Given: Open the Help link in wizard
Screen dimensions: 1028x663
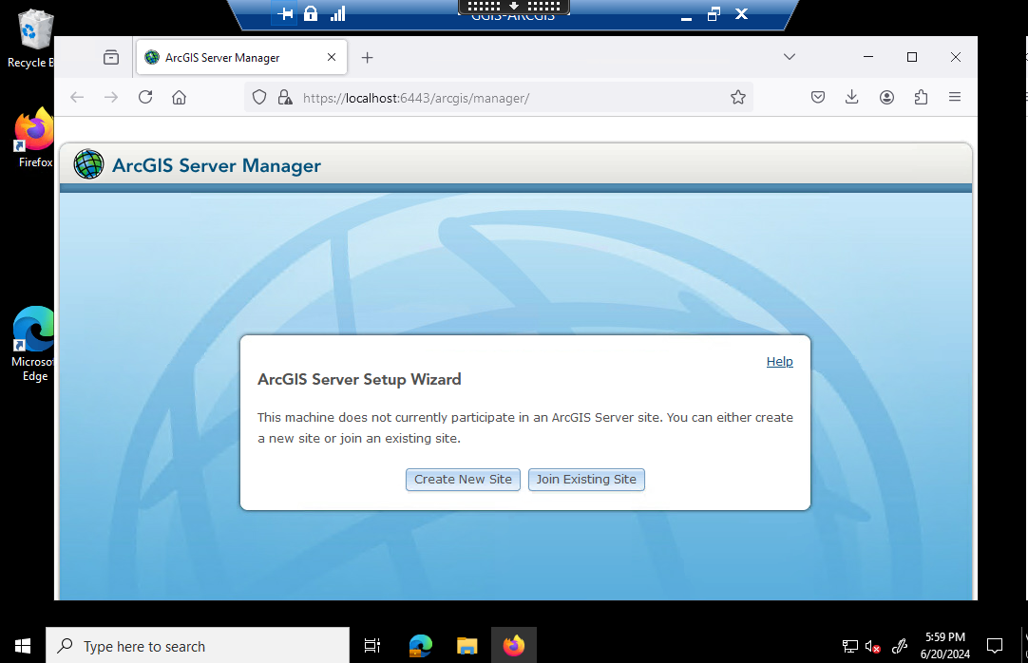Looking at the screenshot, I should tap(779, 362).
